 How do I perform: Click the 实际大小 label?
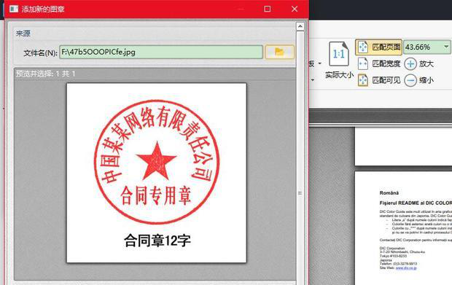(x=339, y=75)
